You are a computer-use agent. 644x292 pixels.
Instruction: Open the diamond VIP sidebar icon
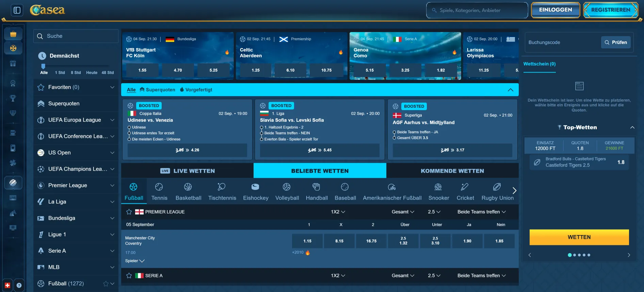[13, 113]
